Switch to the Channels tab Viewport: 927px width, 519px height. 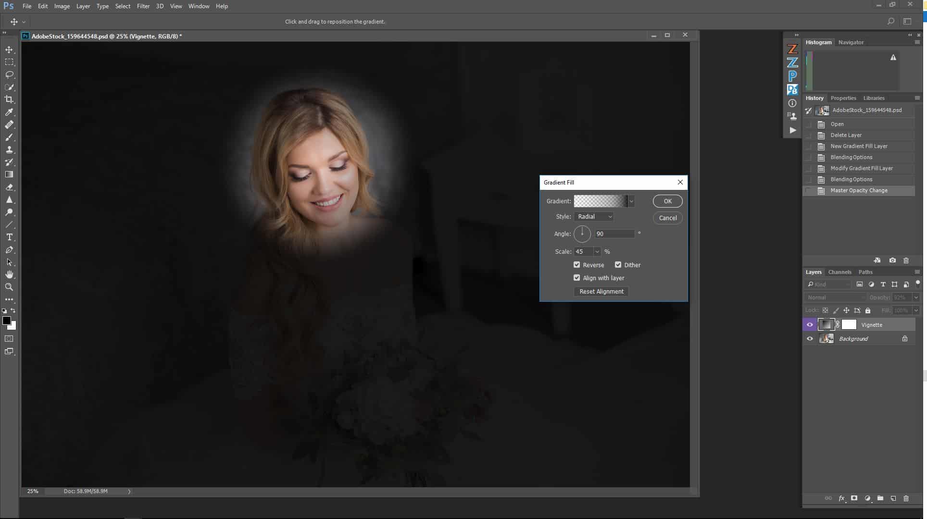[x=839, y=272]
